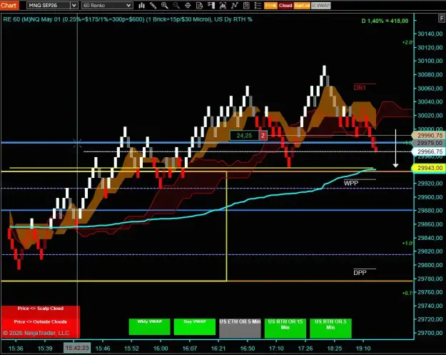The height and width of the screenshot is (355, 446).
Task: Open the 60 Renko interval dropdown
Action: [x=107, y=6]
